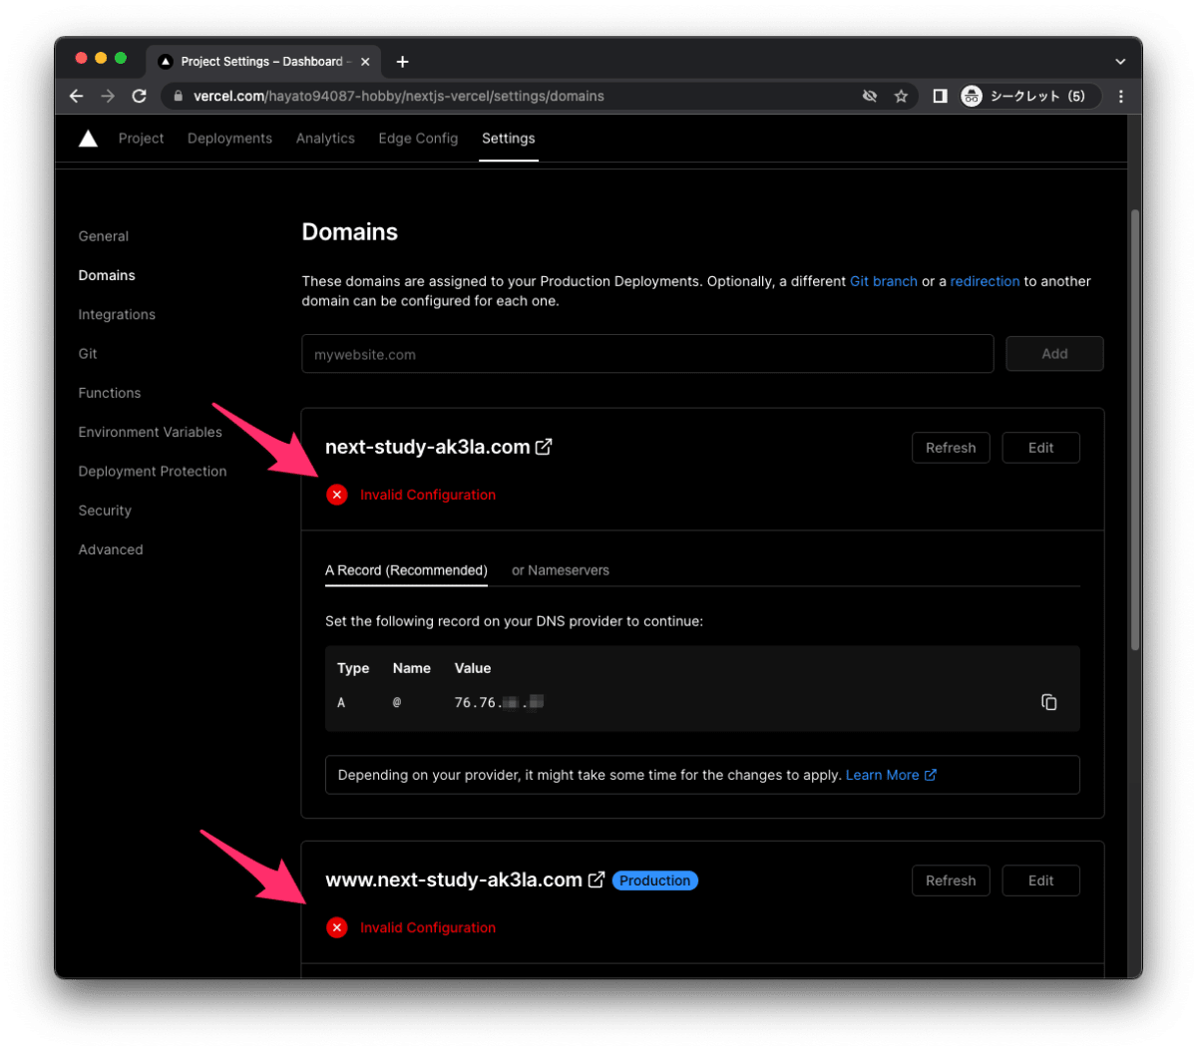Click the Production badge
Viewport: 1197px width, 1051px height.
click(654, 880)
